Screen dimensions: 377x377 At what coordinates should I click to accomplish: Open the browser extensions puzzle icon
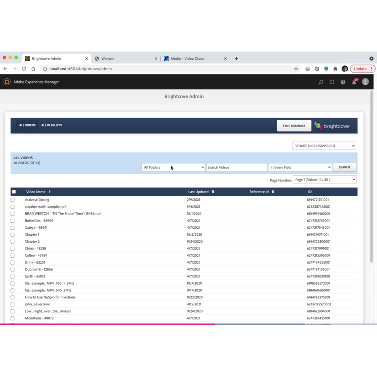click(x=335, y=69)
